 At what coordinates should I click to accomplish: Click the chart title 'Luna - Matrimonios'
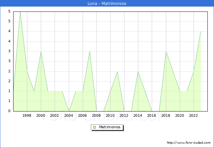[107, 3]
